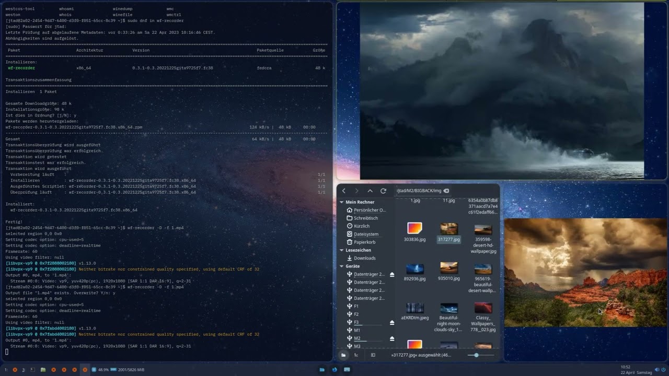Click the forward navigation arrow in file manager
The image size is (669, 376).
(356, 191)
